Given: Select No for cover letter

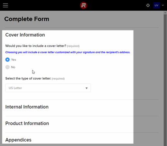Looking at the screenshot, I should (7, 67).
